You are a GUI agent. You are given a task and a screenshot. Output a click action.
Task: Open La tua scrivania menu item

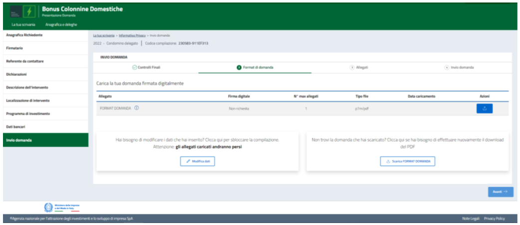[x=20, y=23]
